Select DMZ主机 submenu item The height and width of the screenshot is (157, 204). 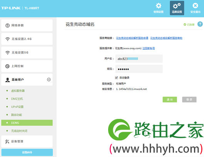pyautogui.click(x=17, y=99)
